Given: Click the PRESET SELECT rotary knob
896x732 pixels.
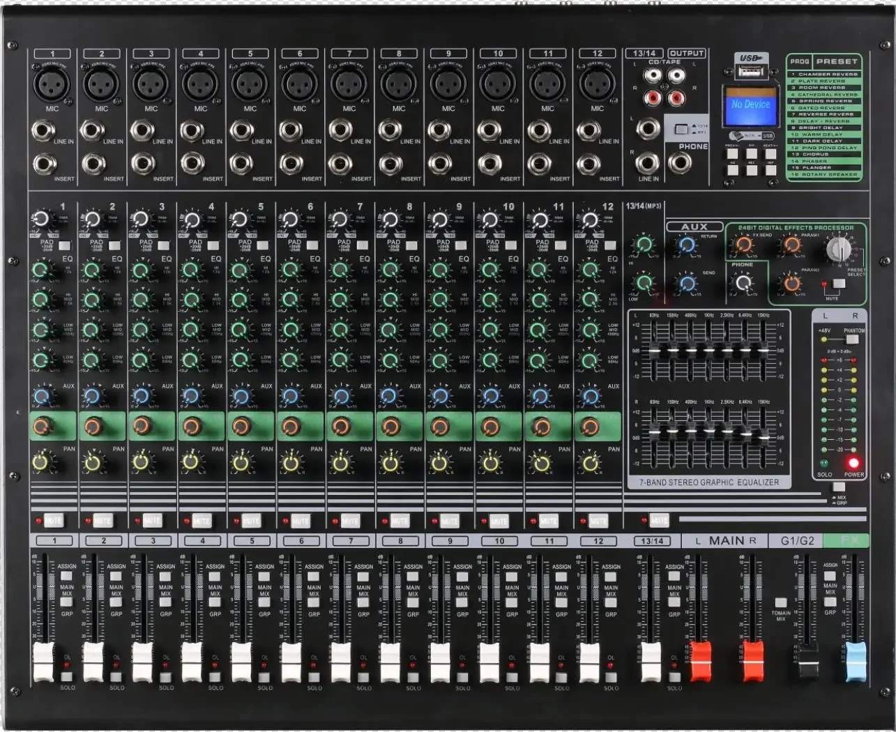Looking at the screenshot, I should point(838,249).
